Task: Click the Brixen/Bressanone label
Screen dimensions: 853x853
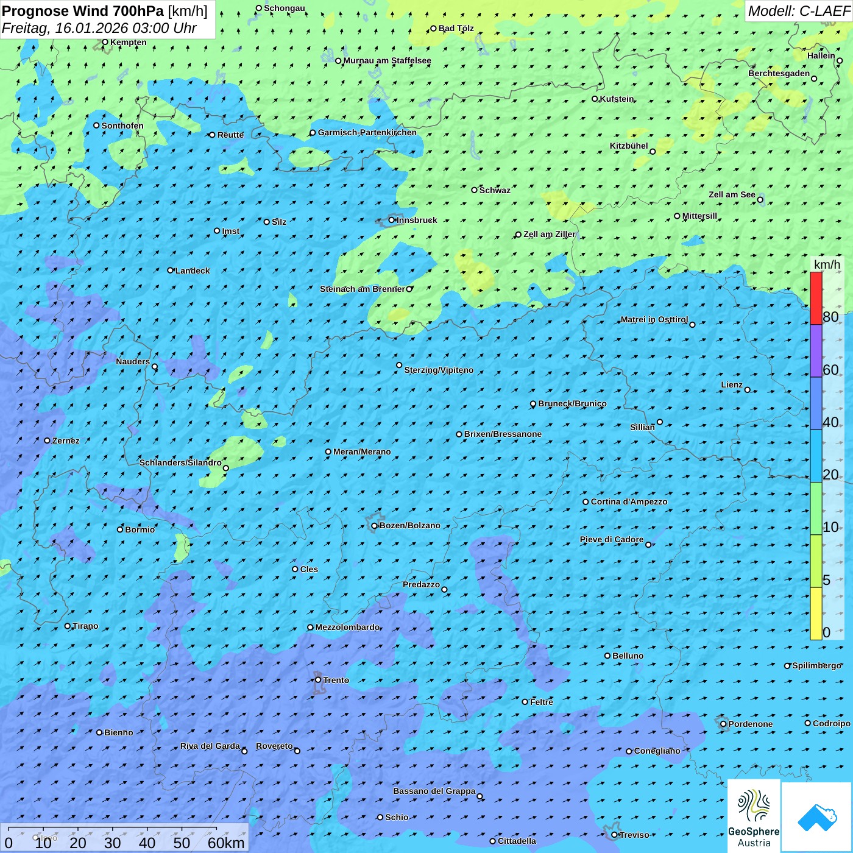Action: [503, 434]
